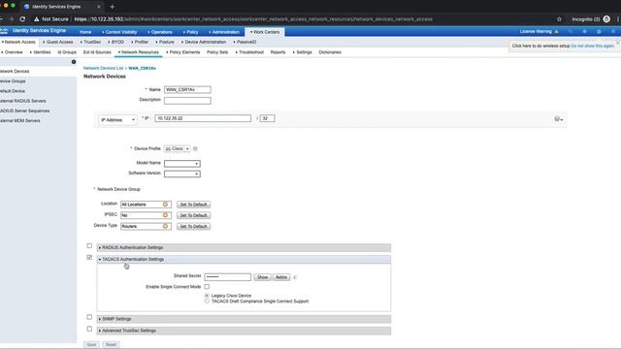
Task: Show the TACACS shared secret
Action: pyautogui.click(x=263, y=277)
